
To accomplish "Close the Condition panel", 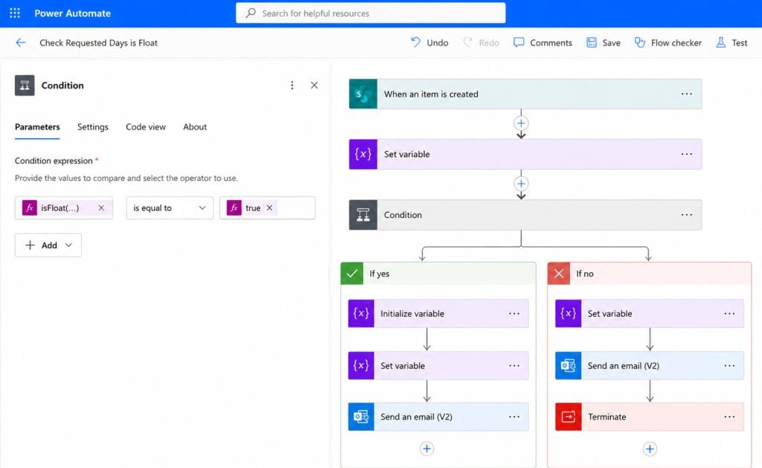I will tap(315, 86).
